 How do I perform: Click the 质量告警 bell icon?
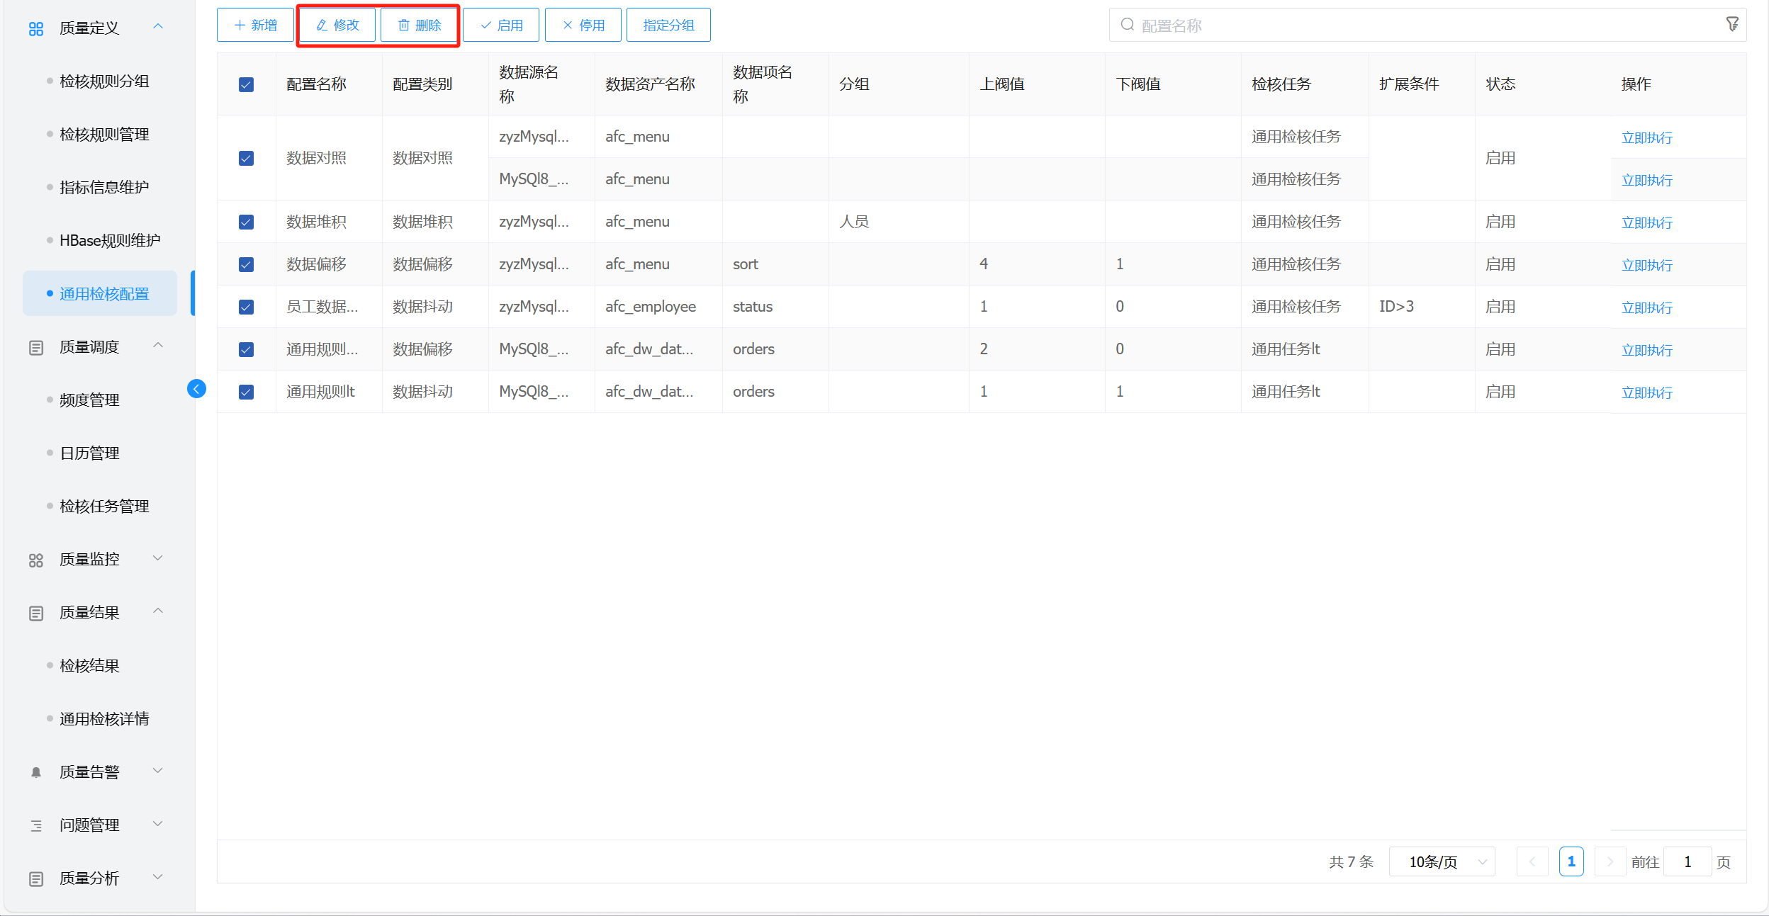click(36, 772)
